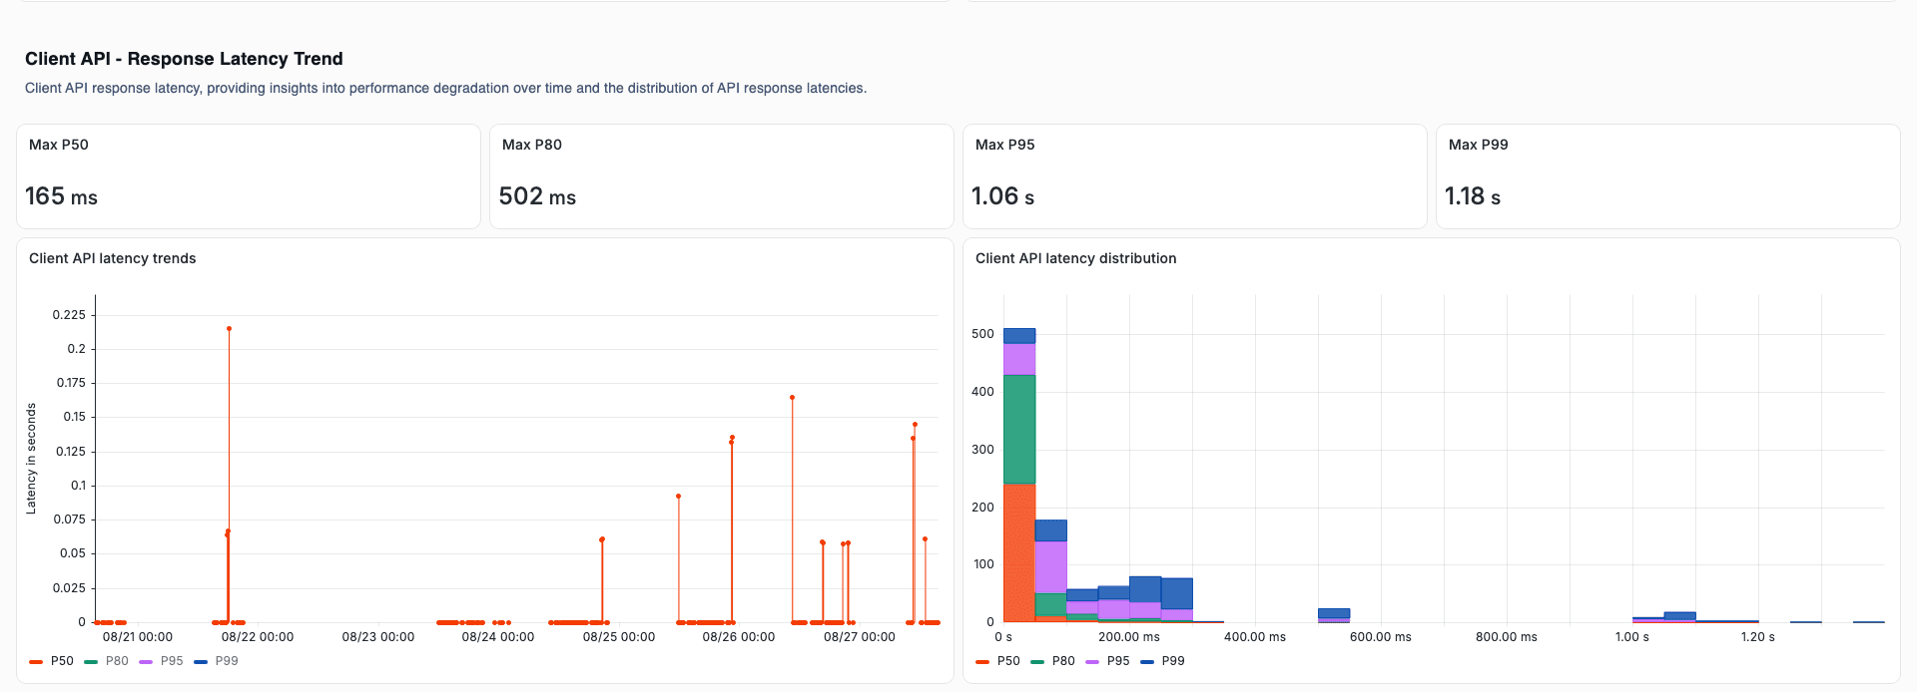The width and height of the screenshot is (1917, 692).
Task: Click the 08/22 00:00 x-axis label
Action: point(258,637)
